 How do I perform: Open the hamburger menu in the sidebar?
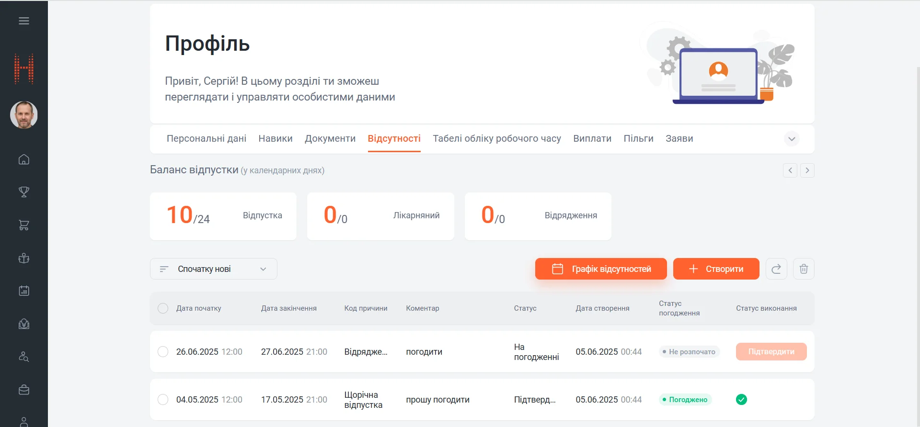pos(24,21)
